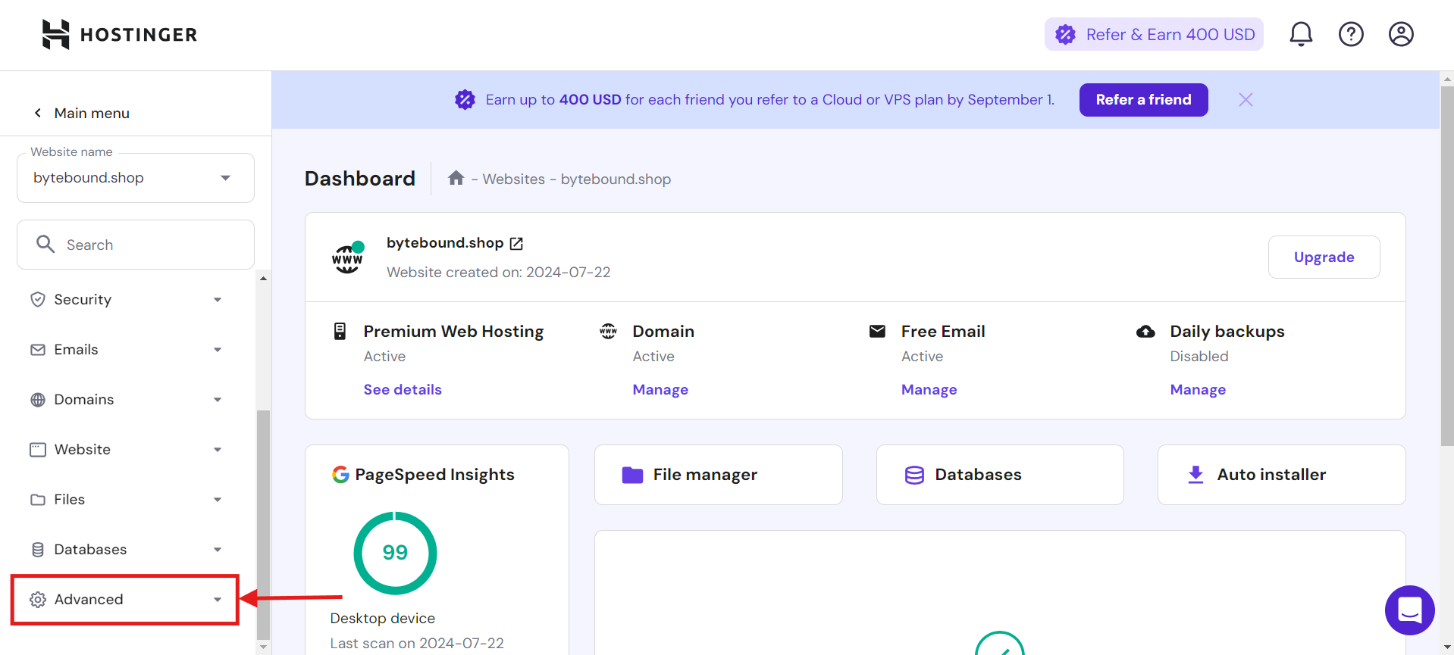Screen dimensions: 1454x655
Task: Open the Website name dropdown
Action: coord(136,178)
